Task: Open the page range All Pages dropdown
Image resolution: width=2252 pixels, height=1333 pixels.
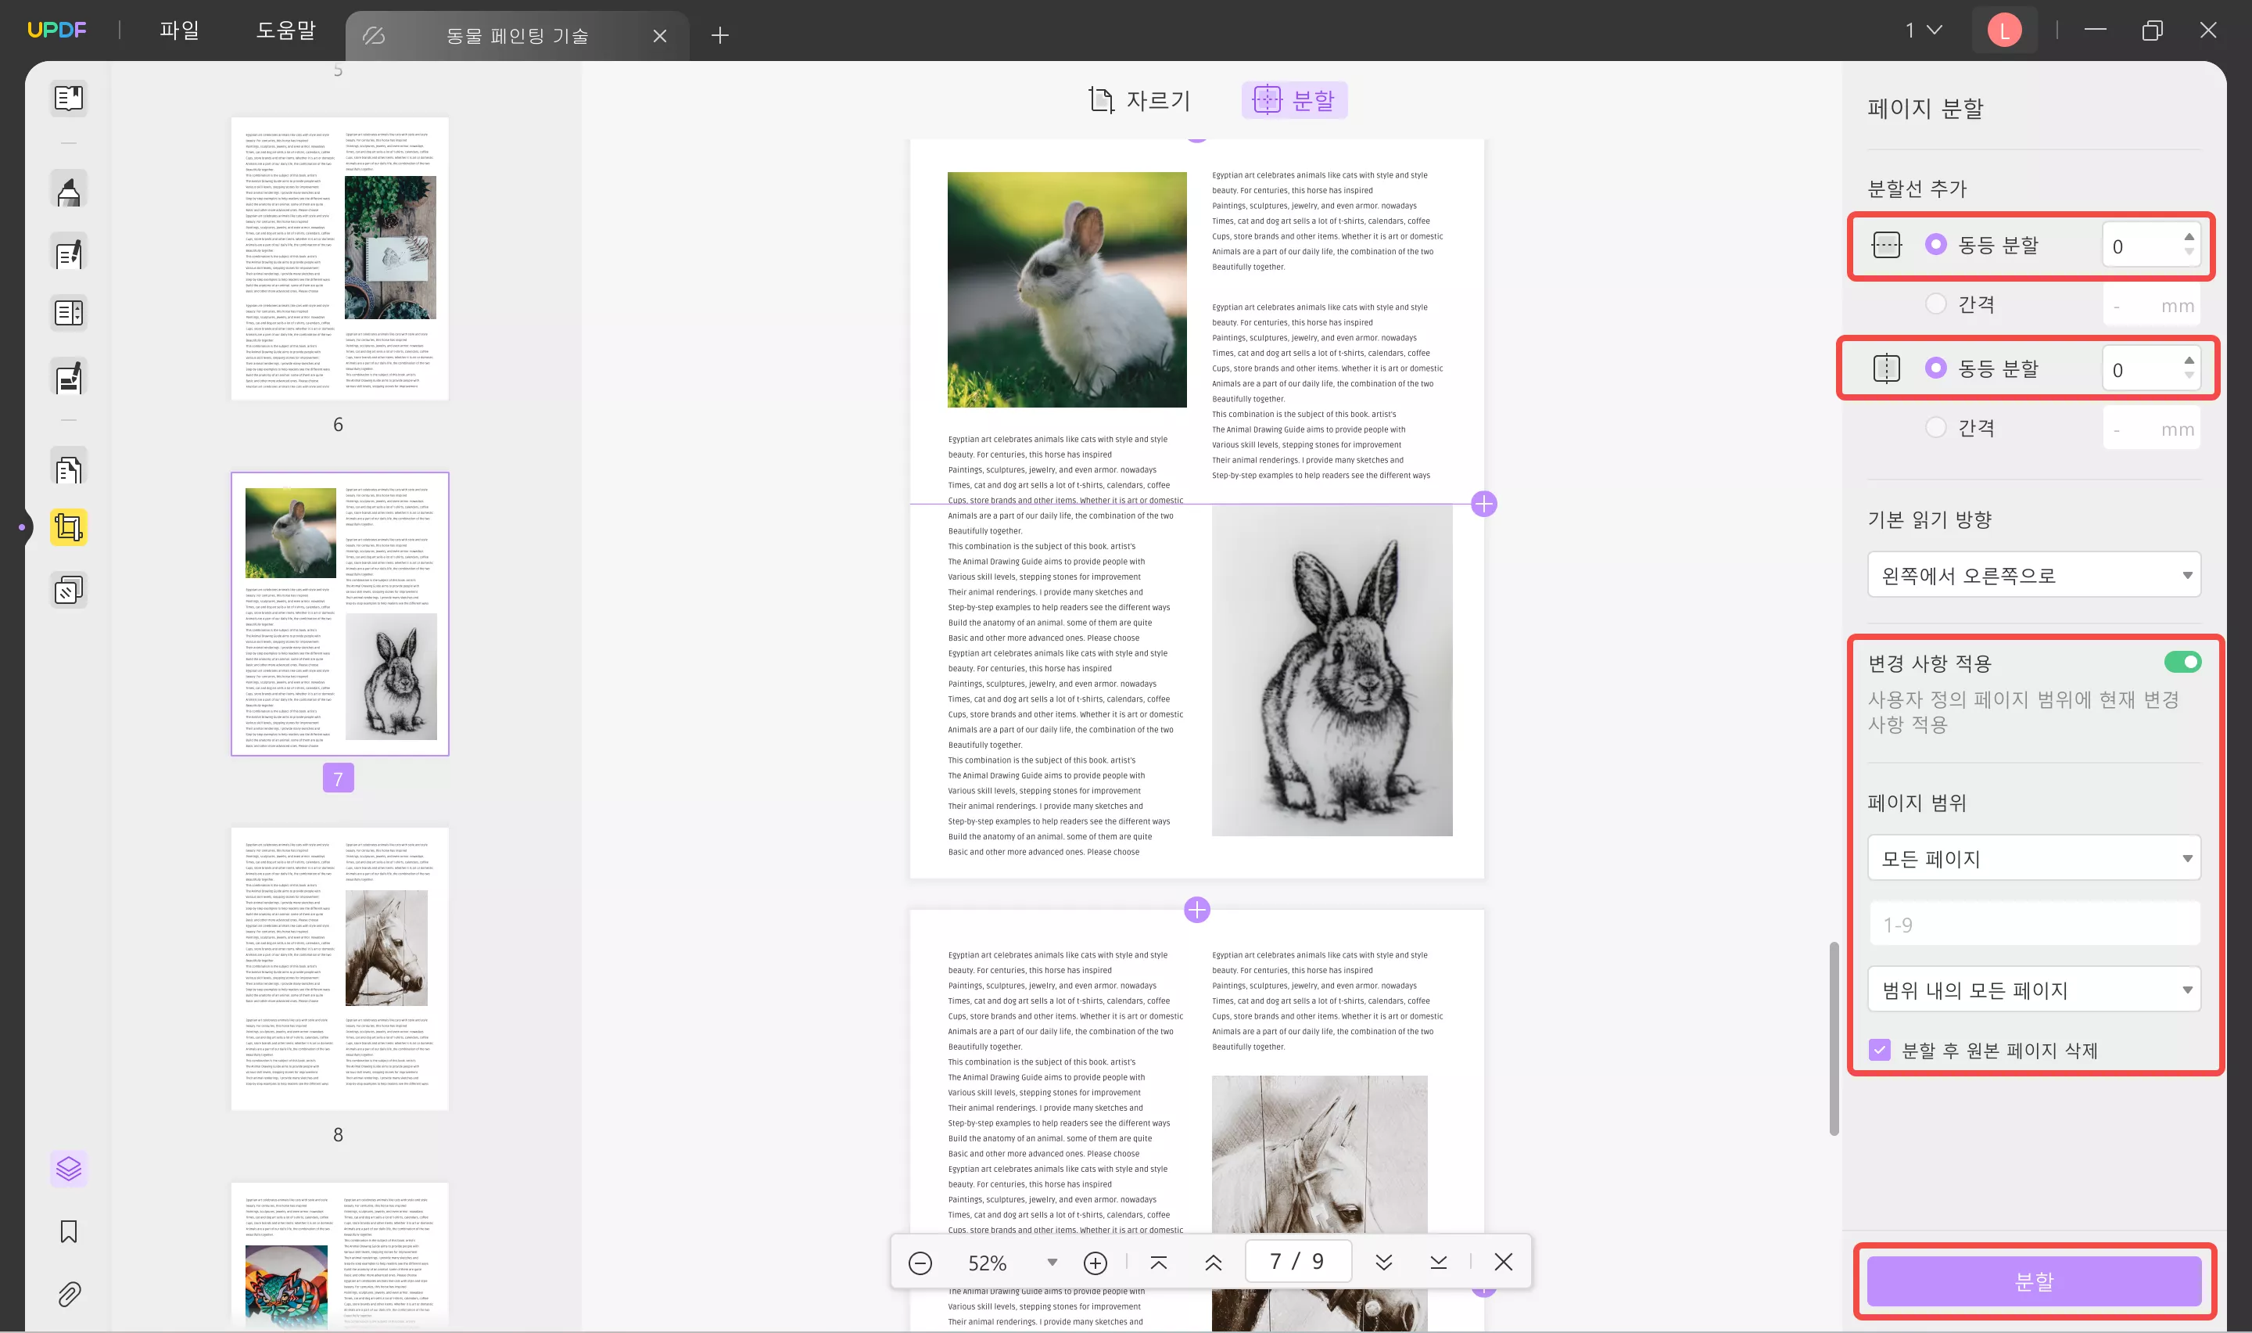Action: click(x=2034, y=858)
